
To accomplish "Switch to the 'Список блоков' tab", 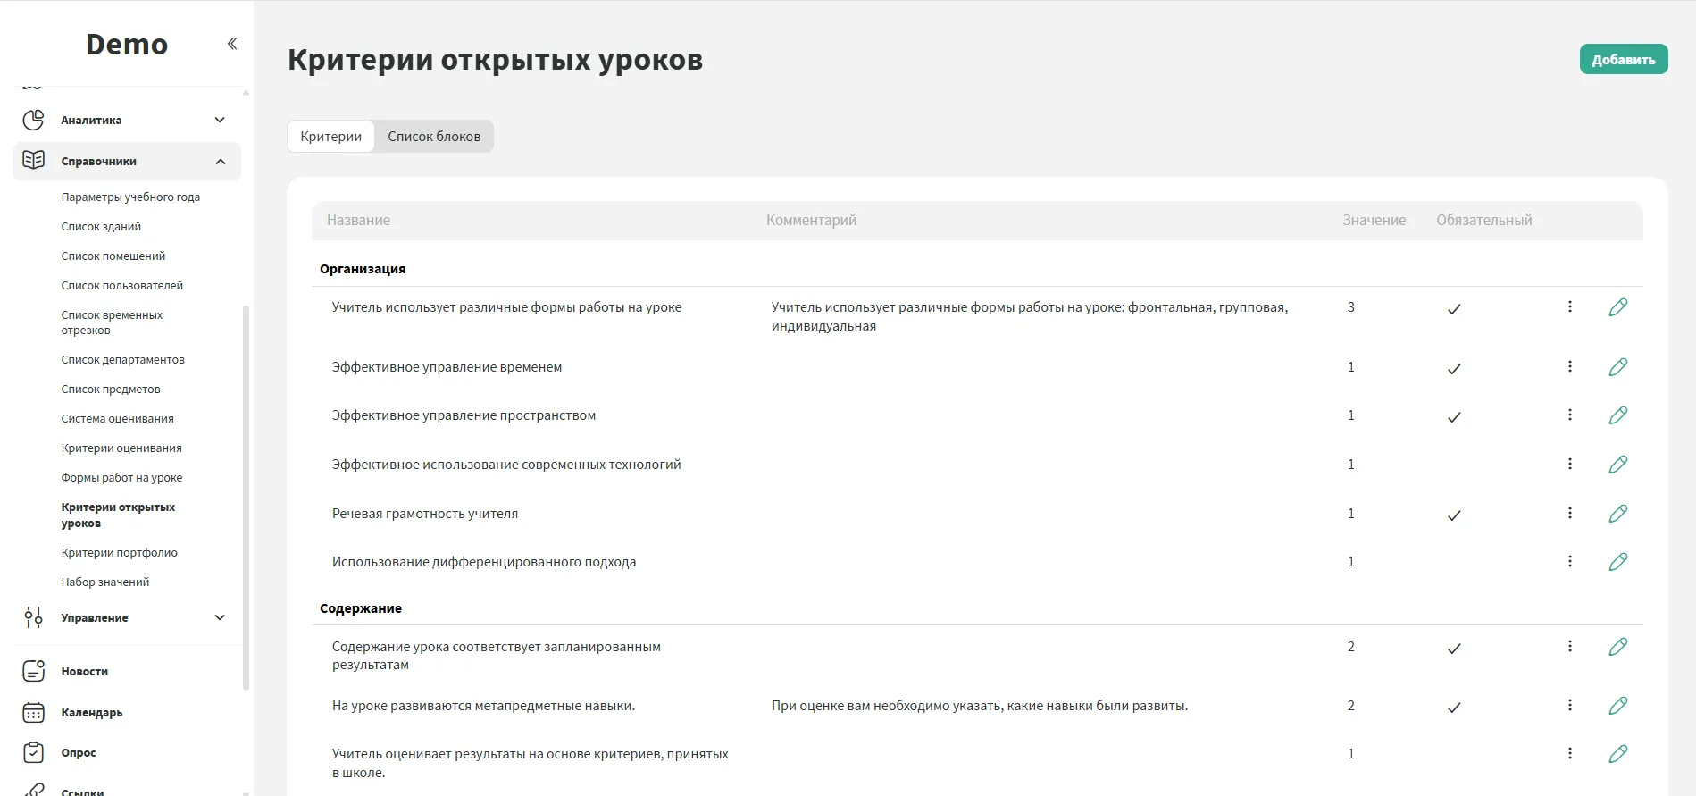I will coord(434,137).
